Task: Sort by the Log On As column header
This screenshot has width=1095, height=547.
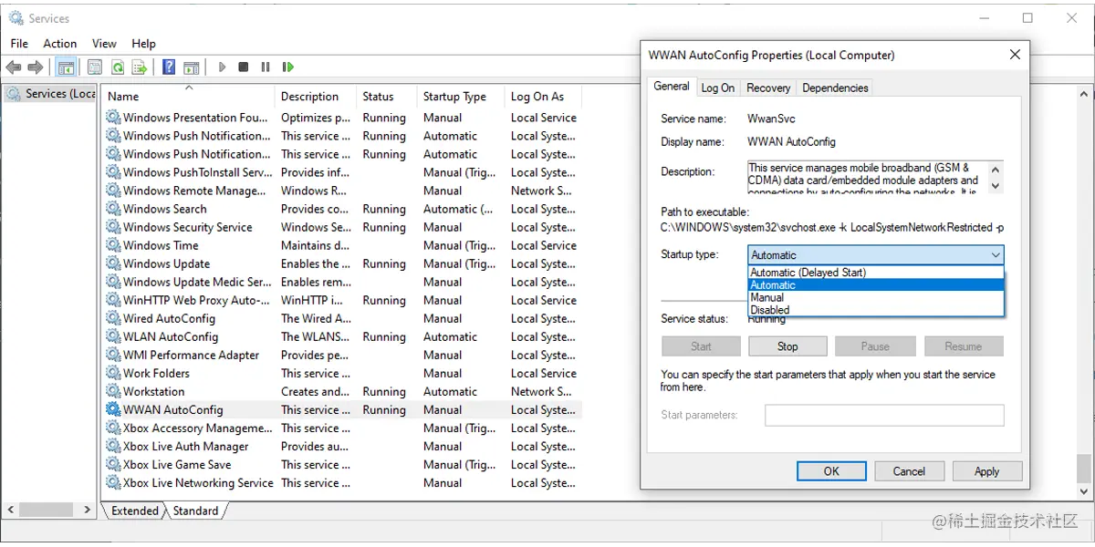Action: tap(542, 96)
